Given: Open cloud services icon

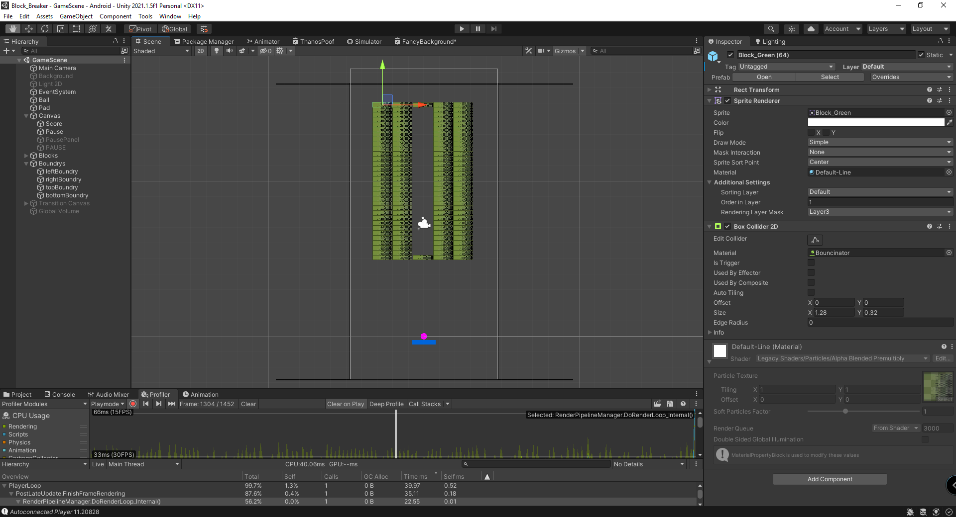Looking at the screenshot, I should pos(811,29).
